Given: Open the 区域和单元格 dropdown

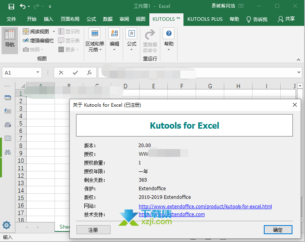Looking at the screenshot, I should 95,40.
